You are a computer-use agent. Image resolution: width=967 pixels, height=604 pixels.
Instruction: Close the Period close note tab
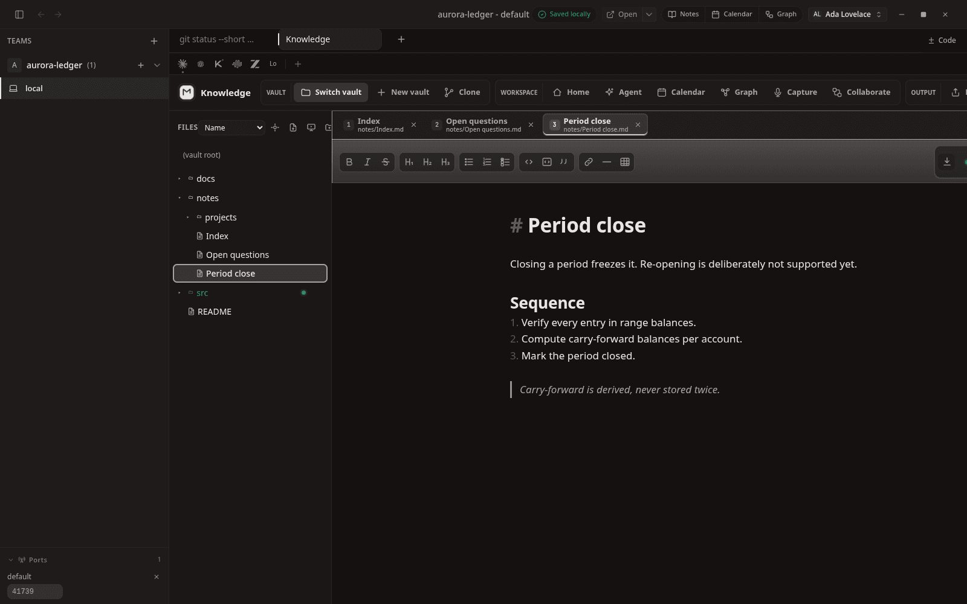638,125
